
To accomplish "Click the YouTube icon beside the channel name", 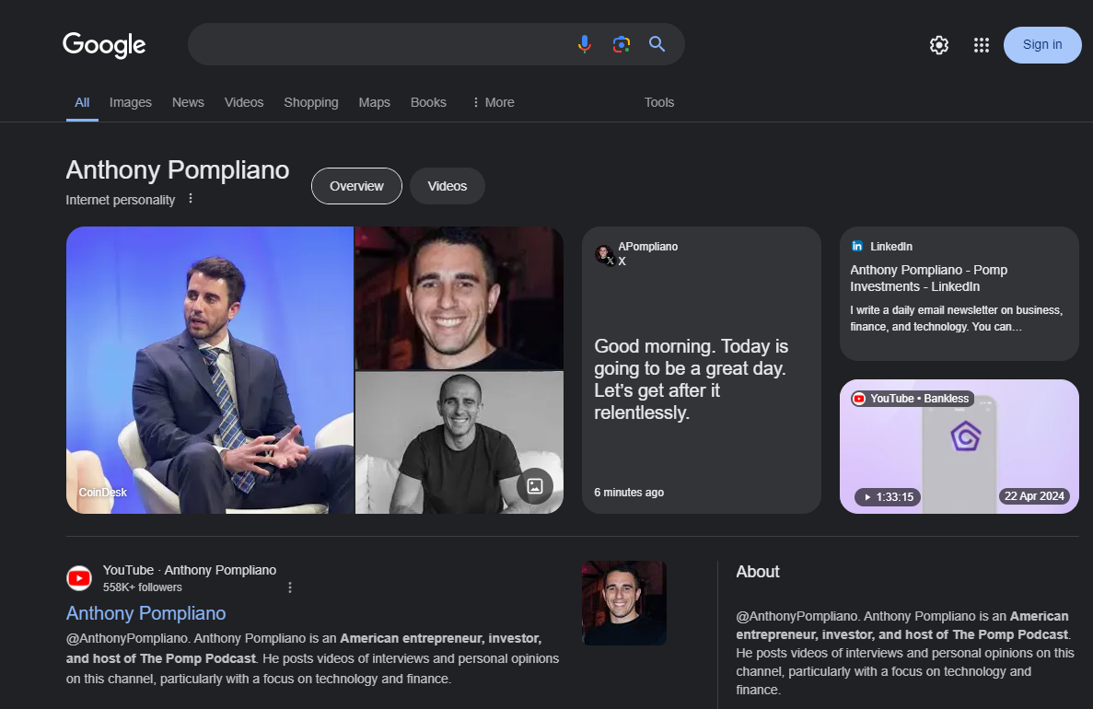I will pyautogui.click(x=79, y=577).
